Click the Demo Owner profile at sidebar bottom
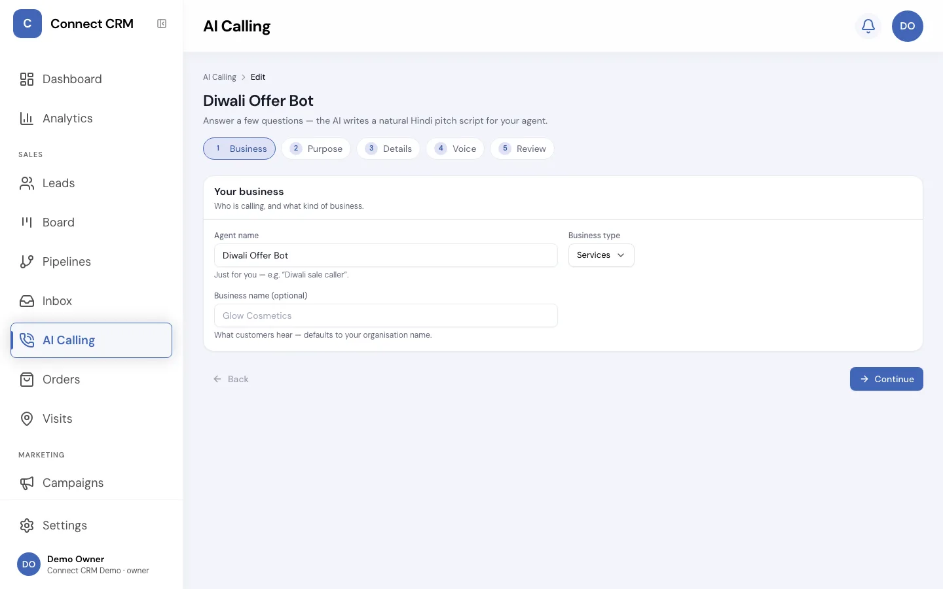 pos(91,564)
